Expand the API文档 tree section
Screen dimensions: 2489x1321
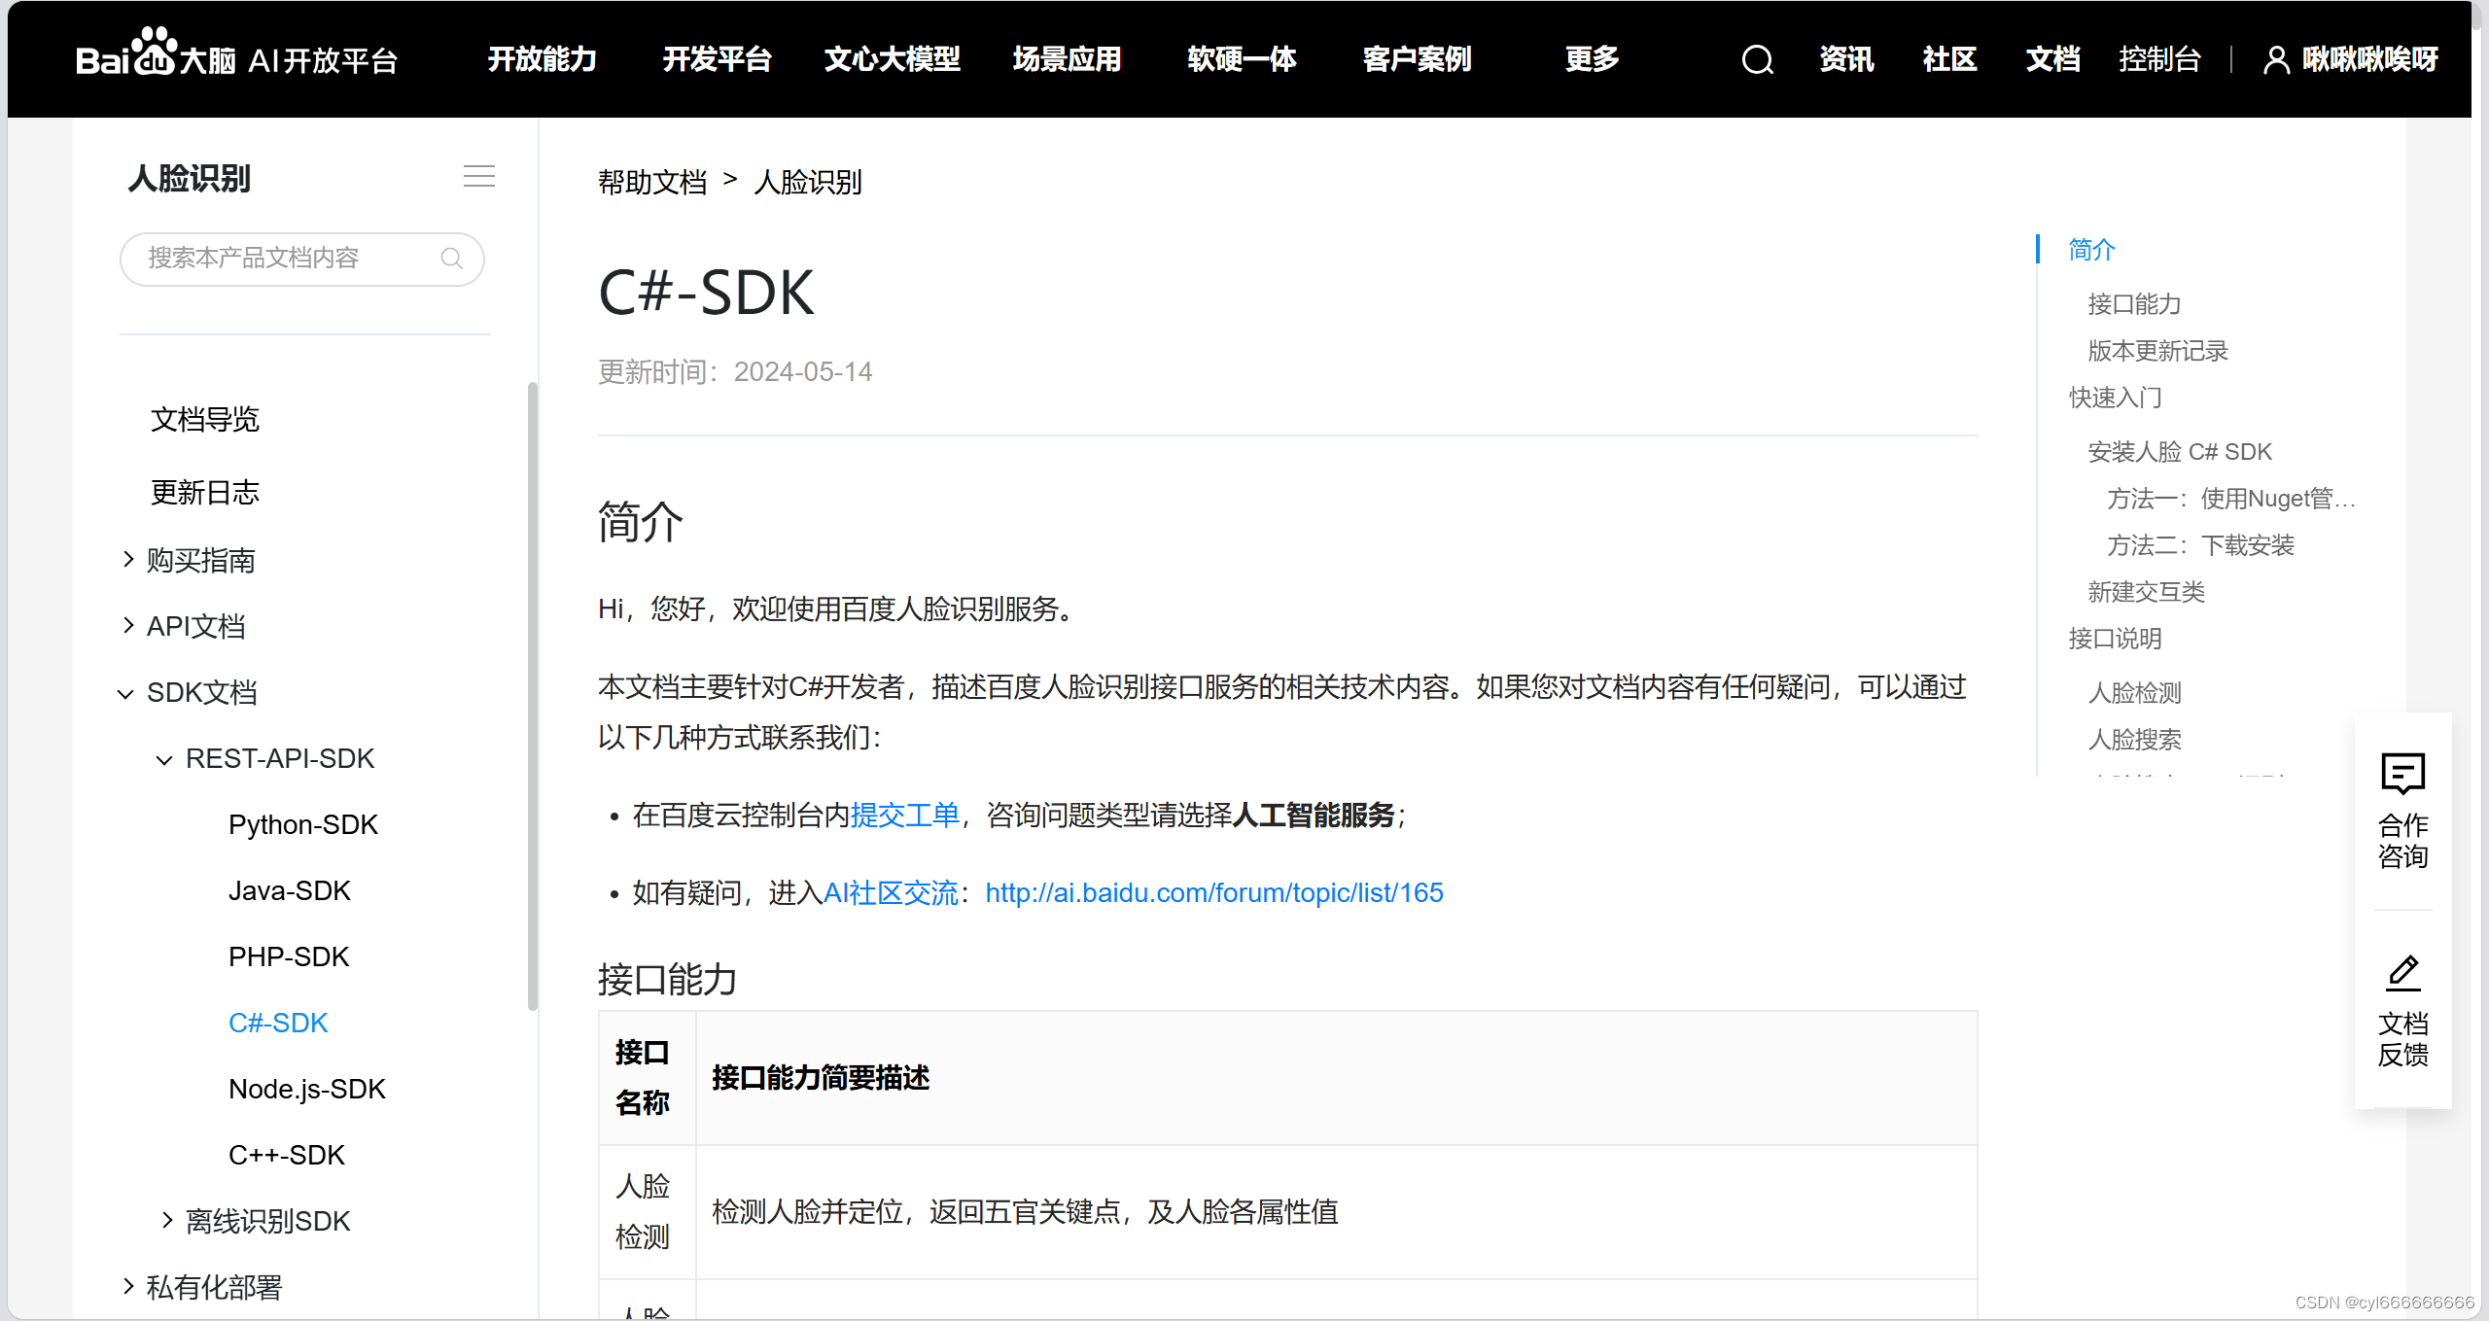pyautogui.click(x=128, y=625)
